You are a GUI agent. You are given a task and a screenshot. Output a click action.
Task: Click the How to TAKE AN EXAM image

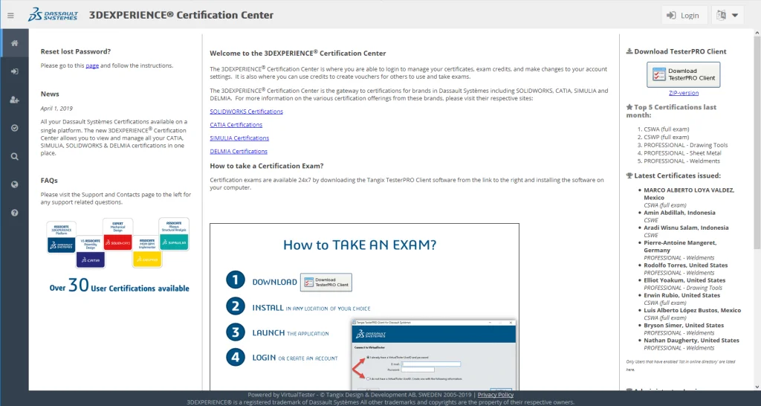pos(364,307)
